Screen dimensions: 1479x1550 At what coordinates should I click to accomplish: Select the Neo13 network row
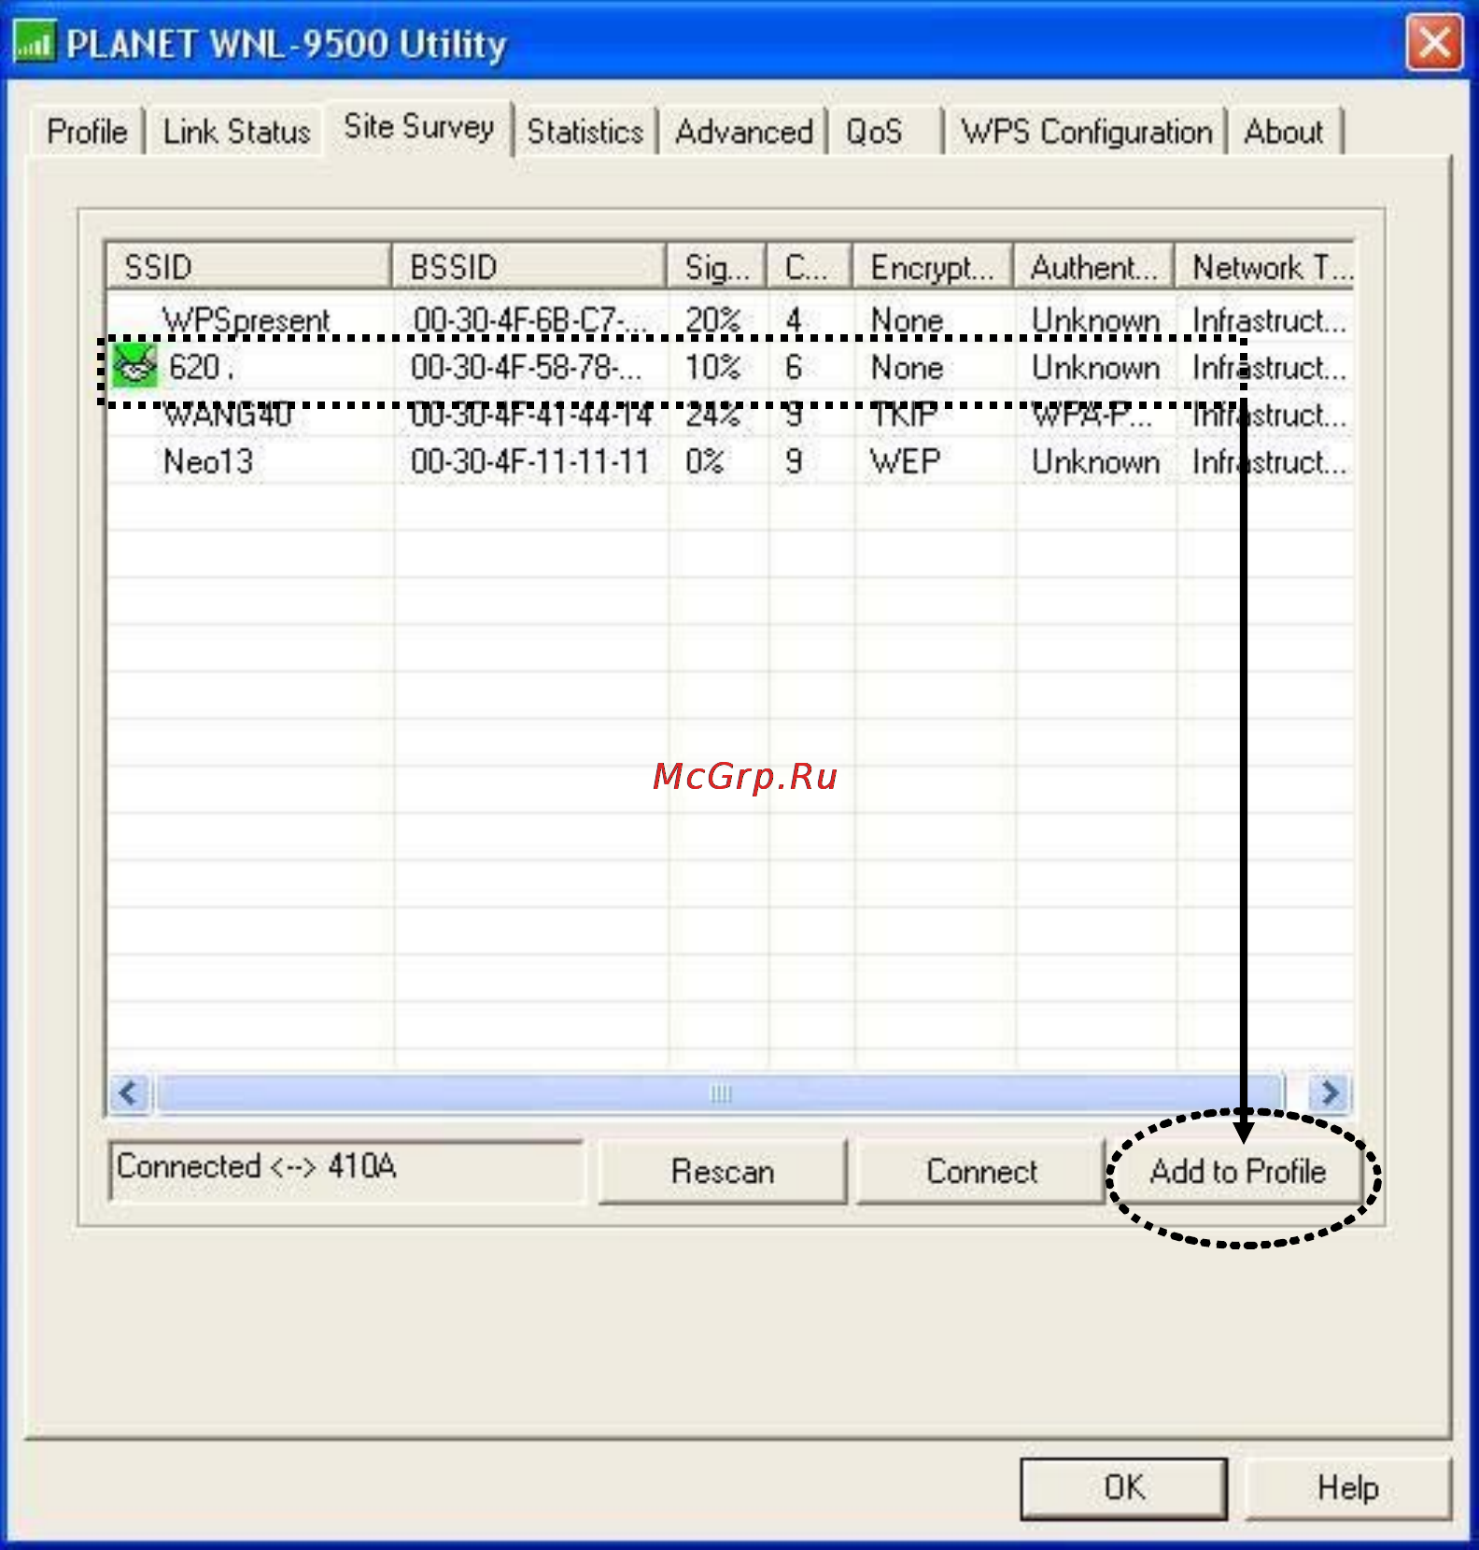[x=730, y=461]
